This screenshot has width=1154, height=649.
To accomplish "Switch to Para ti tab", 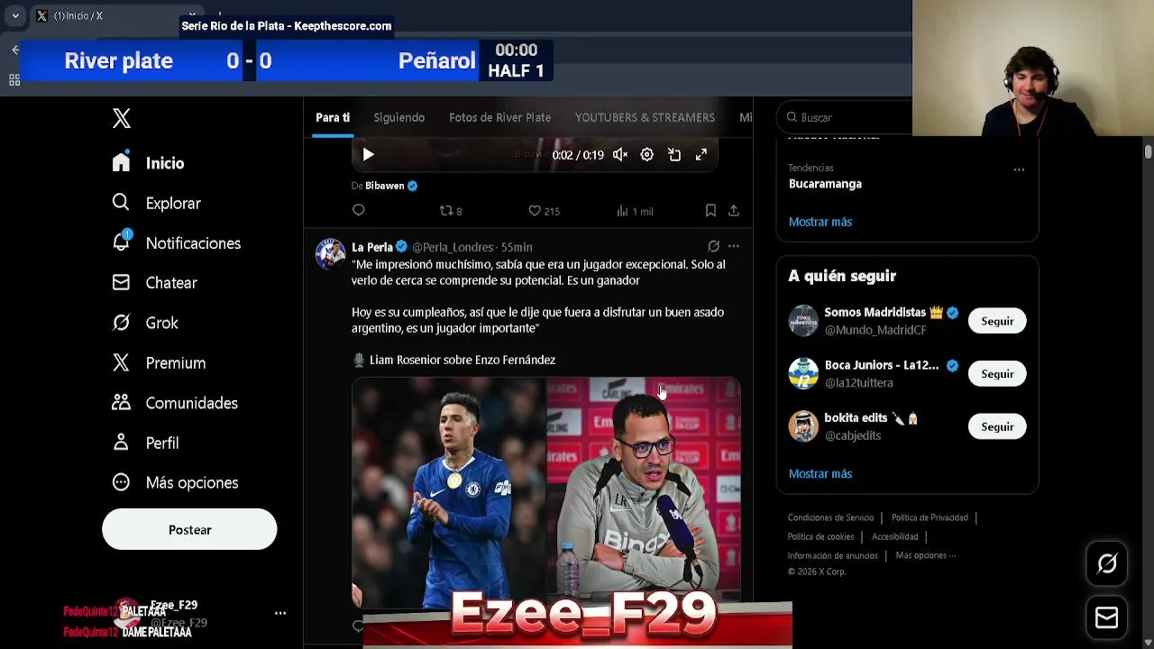I will point(333,117).
